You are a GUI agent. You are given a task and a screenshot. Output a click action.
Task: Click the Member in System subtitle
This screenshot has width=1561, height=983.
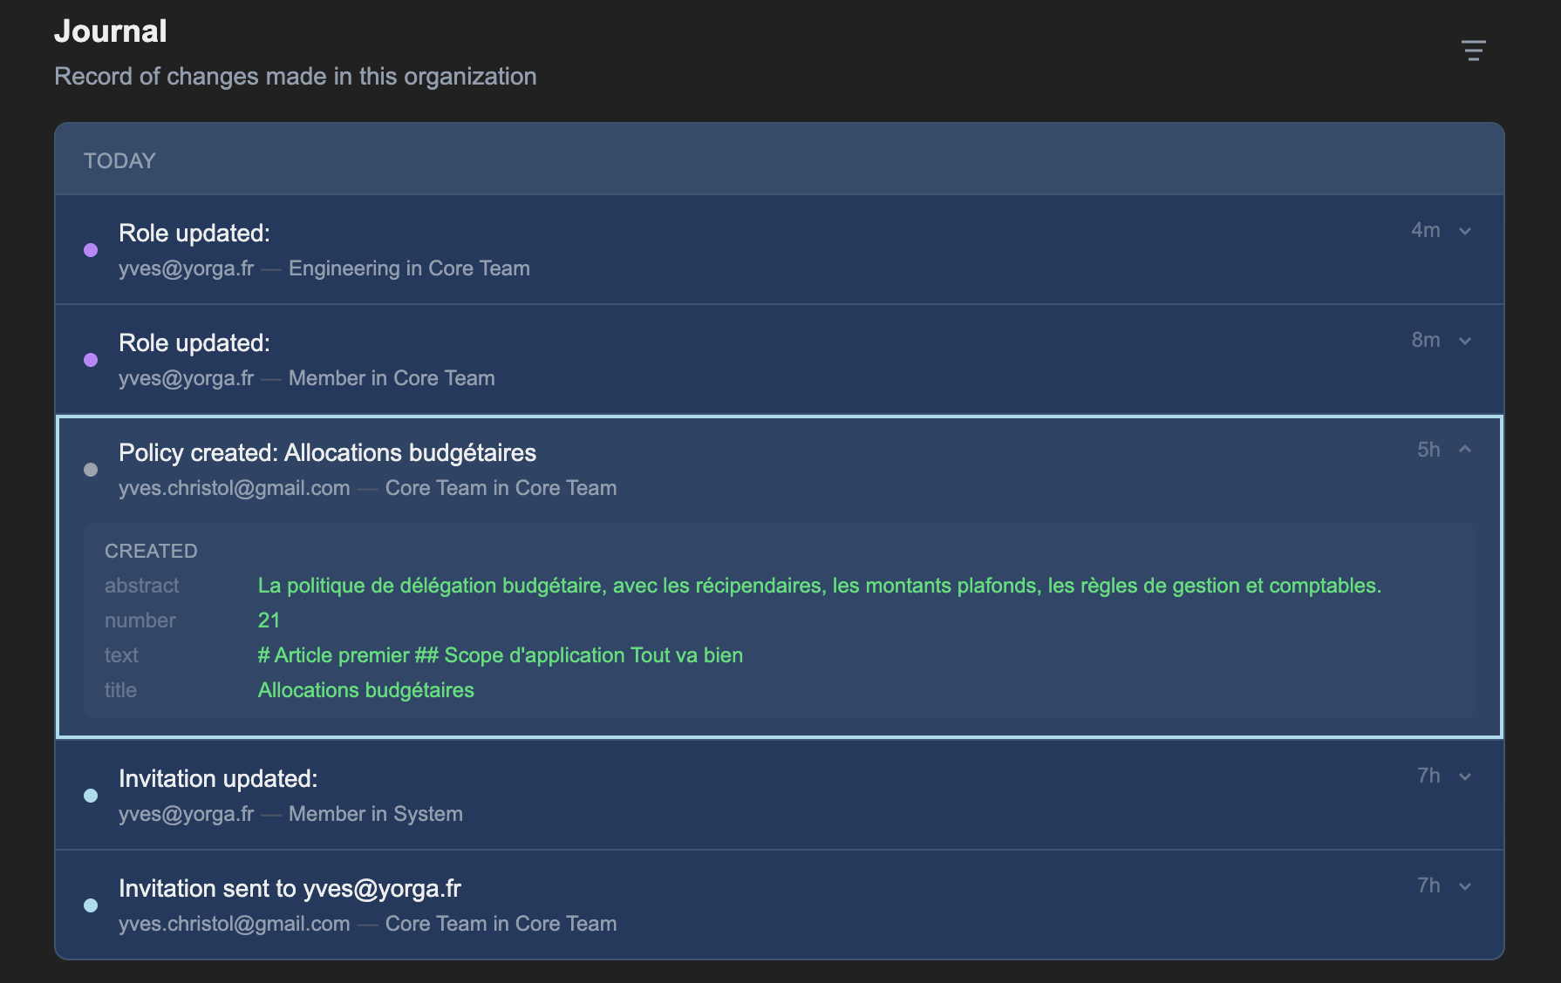pyautogui.click(x=375, y=814)
